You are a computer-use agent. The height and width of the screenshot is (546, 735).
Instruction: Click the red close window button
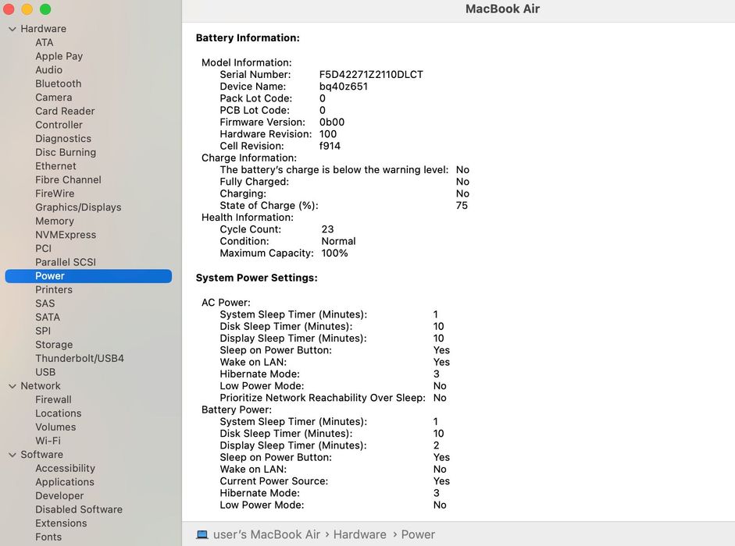pos(8,9)
